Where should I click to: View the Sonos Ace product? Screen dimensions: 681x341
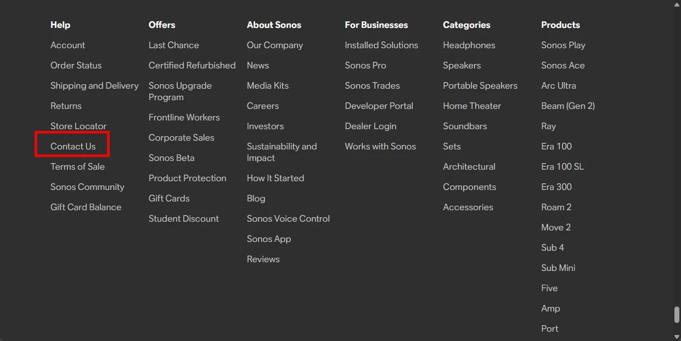[x=562, y=65]
